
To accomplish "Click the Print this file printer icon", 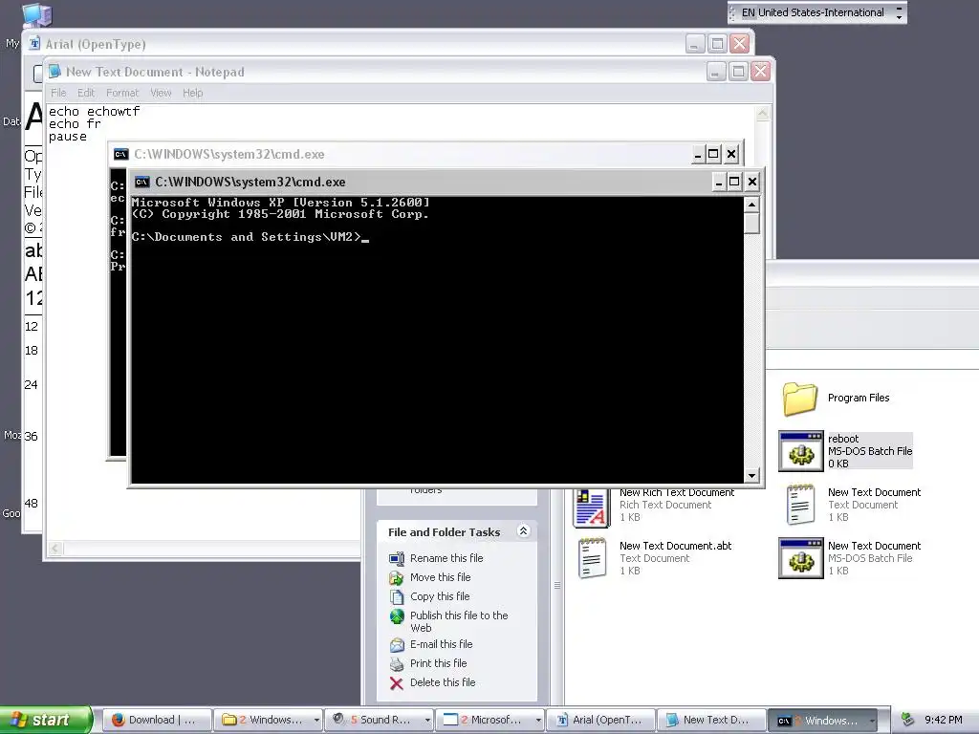I will (397, 663).
